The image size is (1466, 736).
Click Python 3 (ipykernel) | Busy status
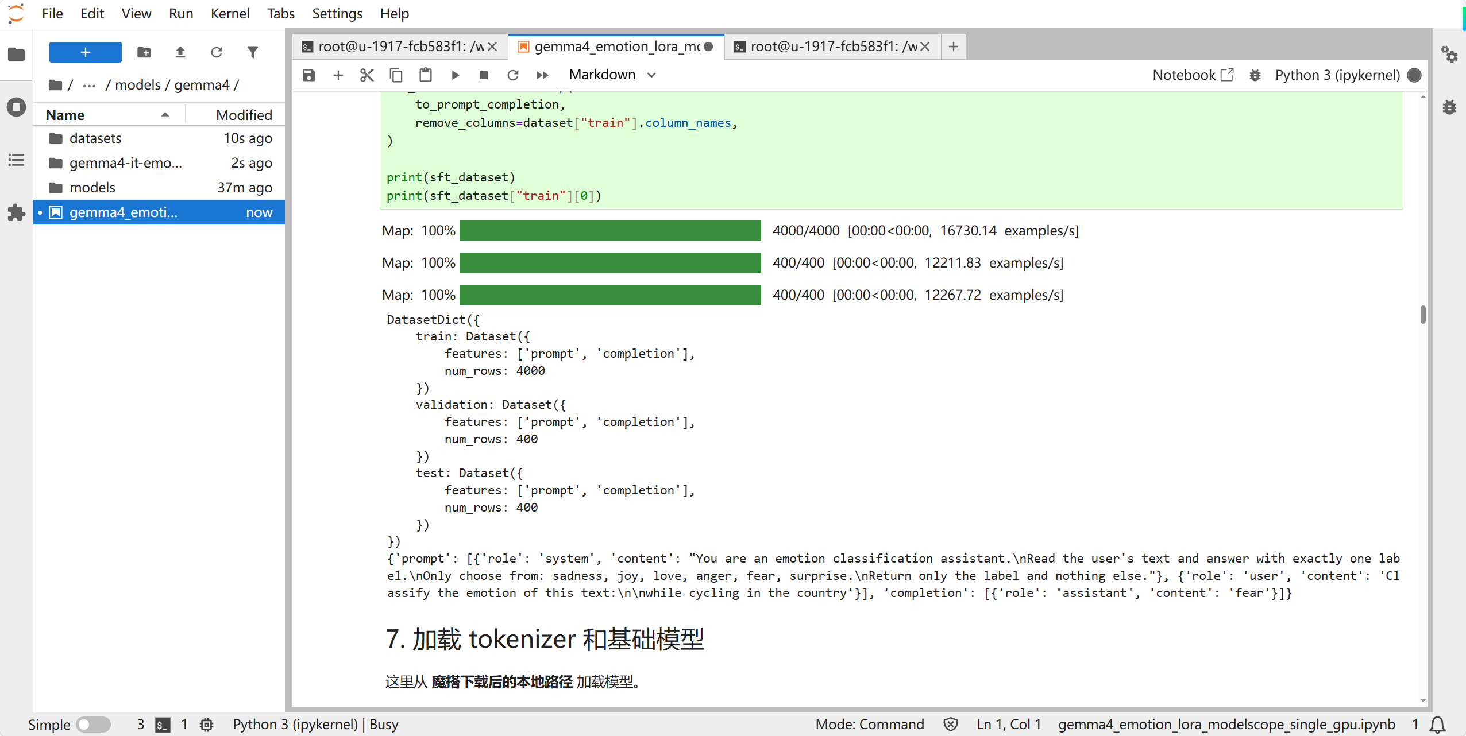(x=316, y=725)
